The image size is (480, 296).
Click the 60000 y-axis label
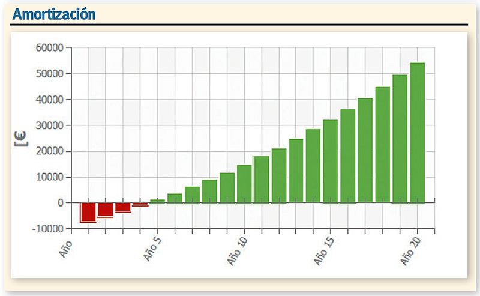coord(51,47)
